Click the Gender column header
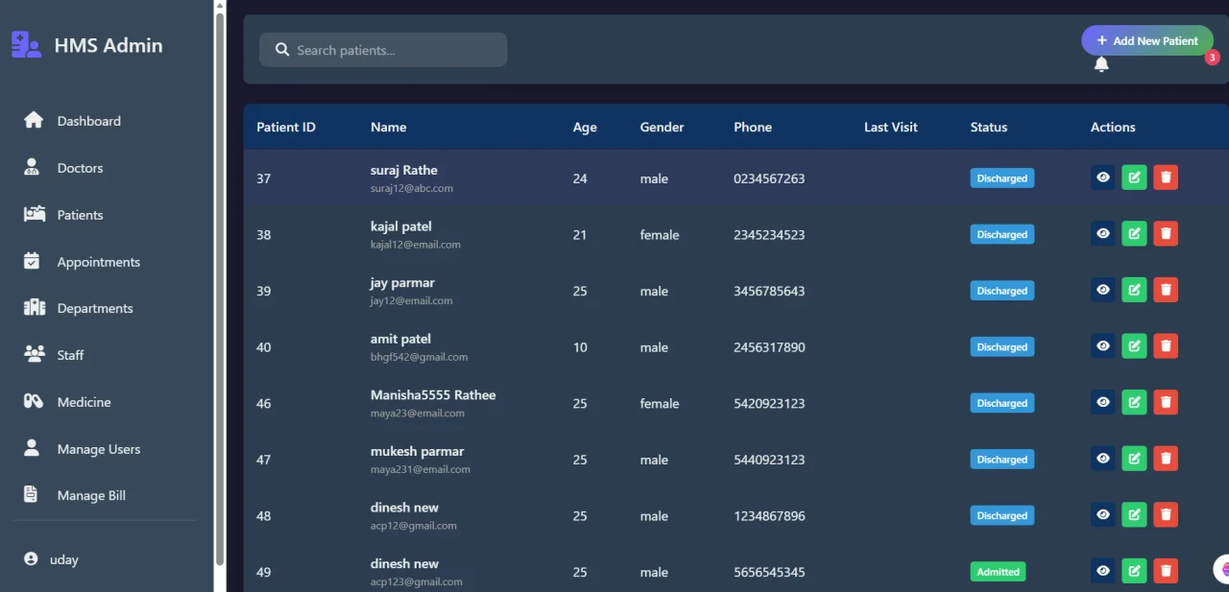This screenshot has height=592, width=1229. (663, 127)
